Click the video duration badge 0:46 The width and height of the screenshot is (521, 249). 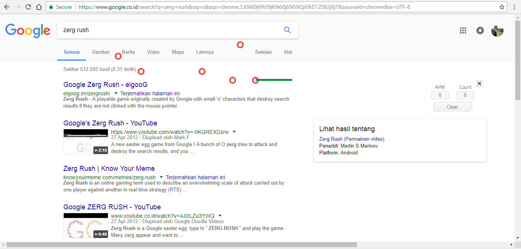(101, 234)
